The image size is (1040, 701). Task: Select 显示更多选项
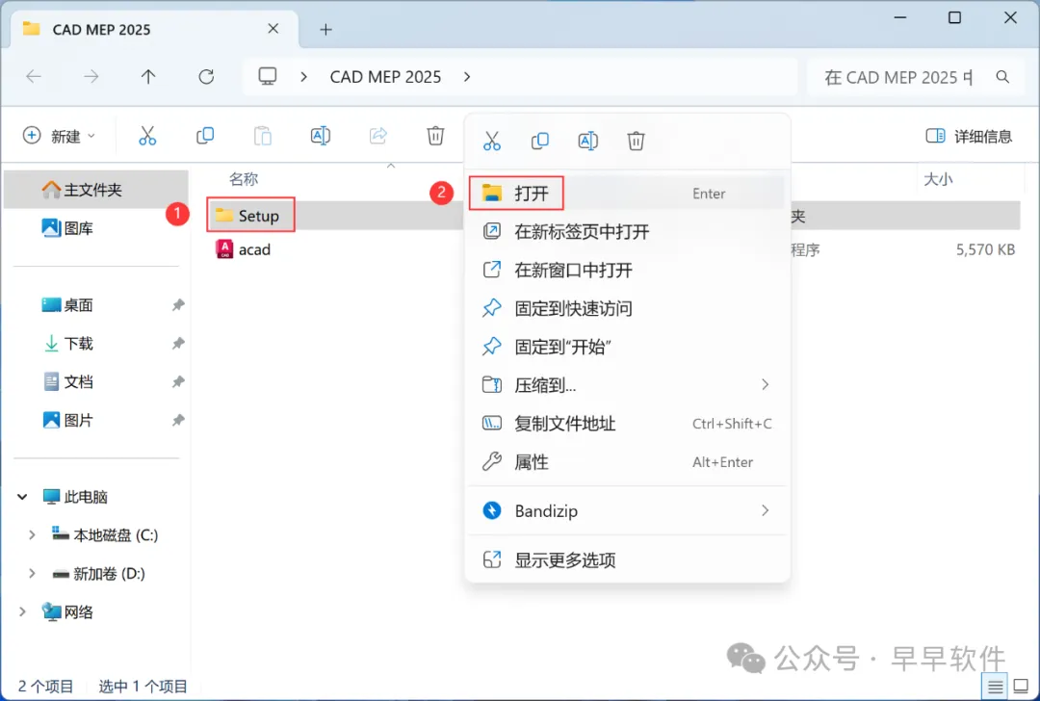[627, 559]
